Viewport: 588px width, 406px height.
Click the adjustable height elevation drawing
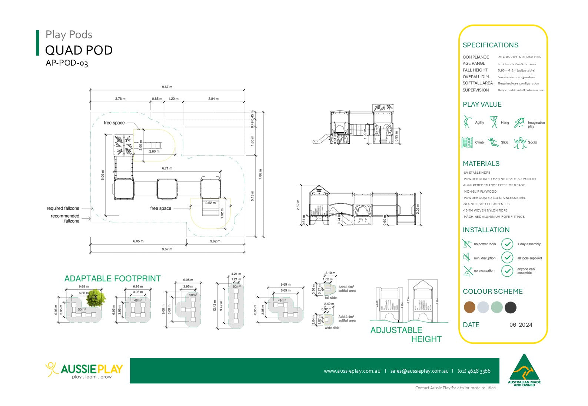[409, 301]
